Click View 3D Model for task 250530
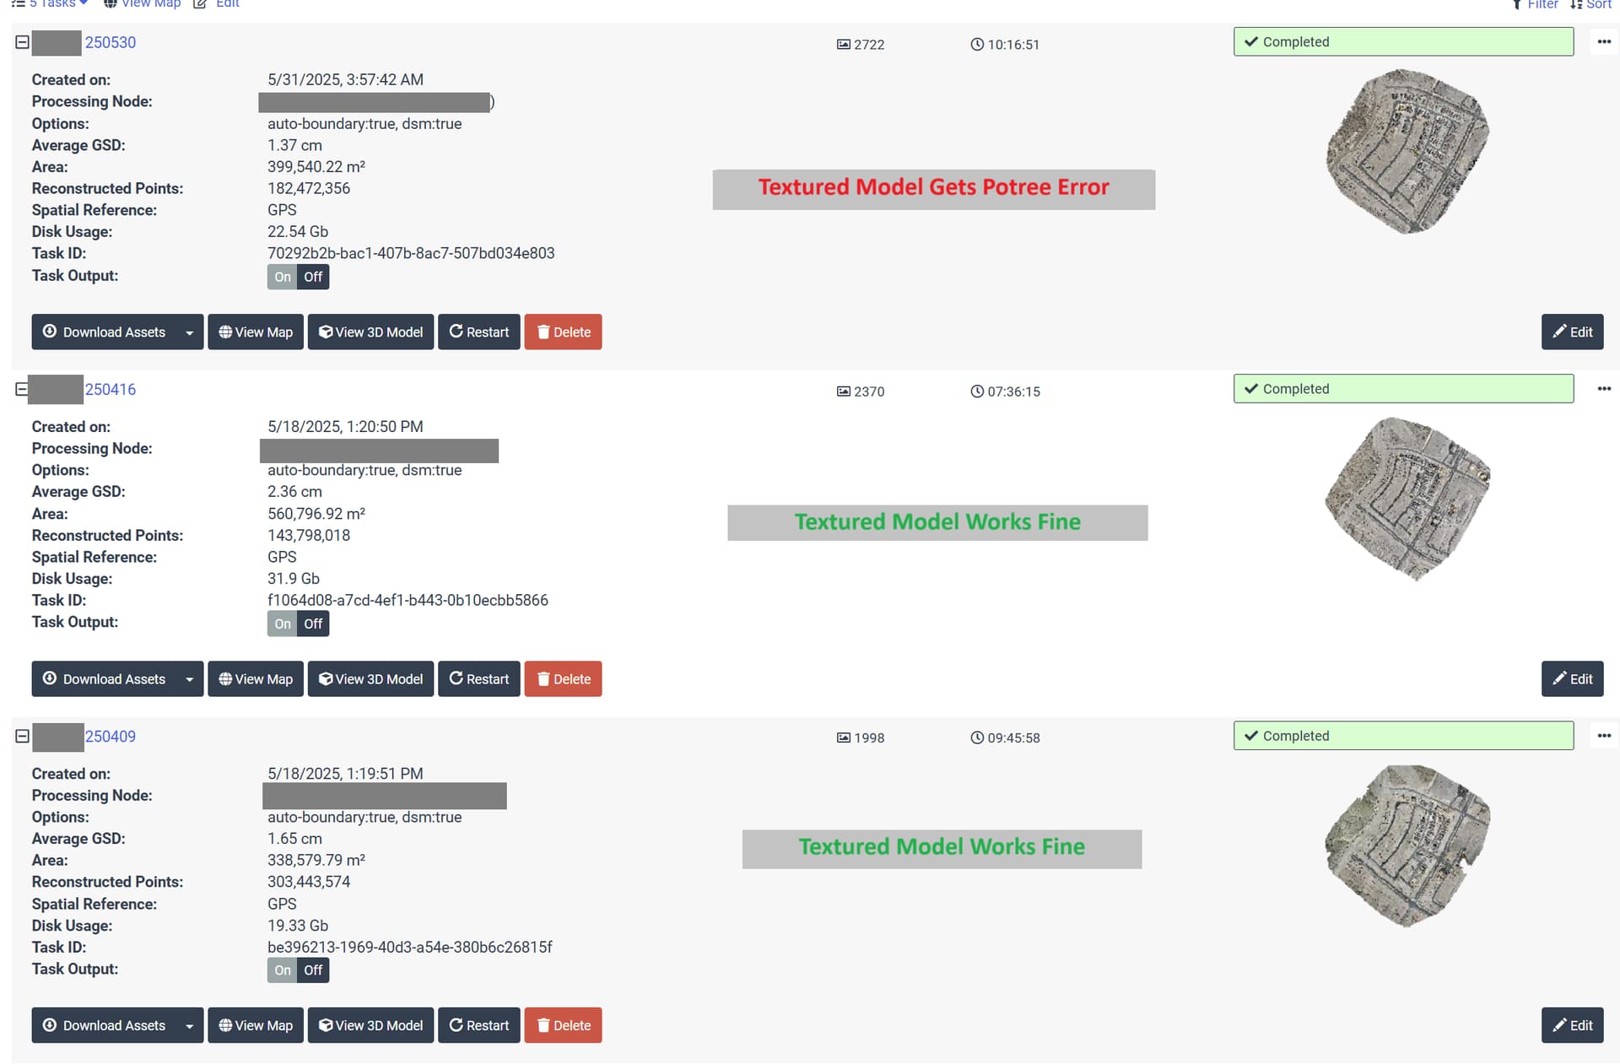 370,332
